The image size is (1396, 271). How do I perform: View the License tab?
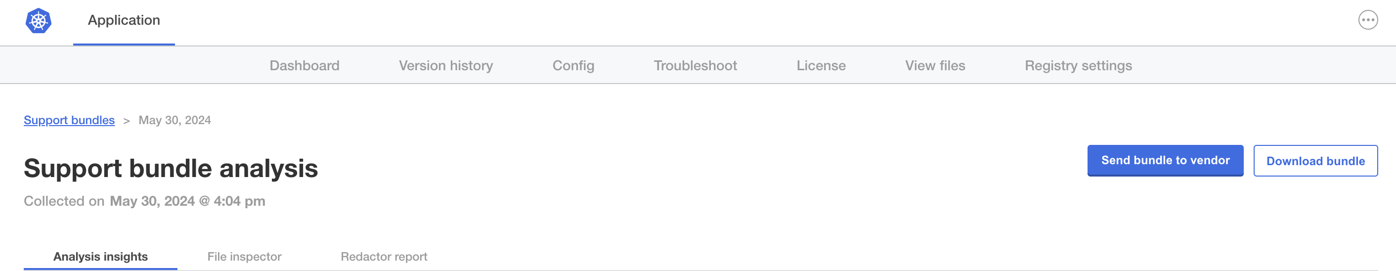821,66
